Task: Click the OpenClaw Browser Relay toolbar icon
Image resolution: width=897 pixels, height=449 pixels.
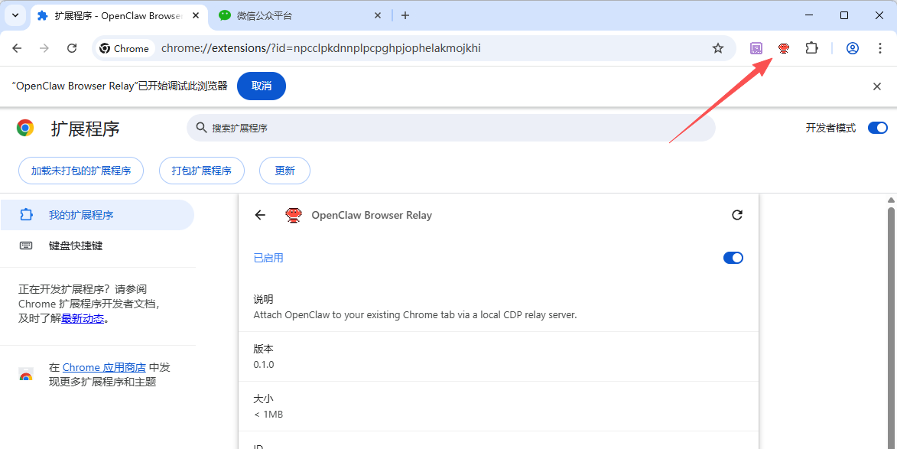Action: [784, 48]
